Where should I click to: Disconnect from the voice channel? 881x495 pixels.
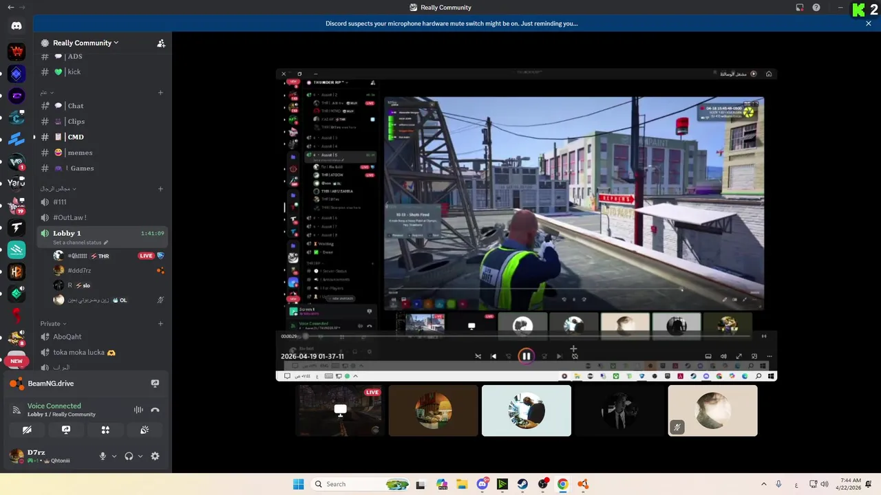coord(155,410)
